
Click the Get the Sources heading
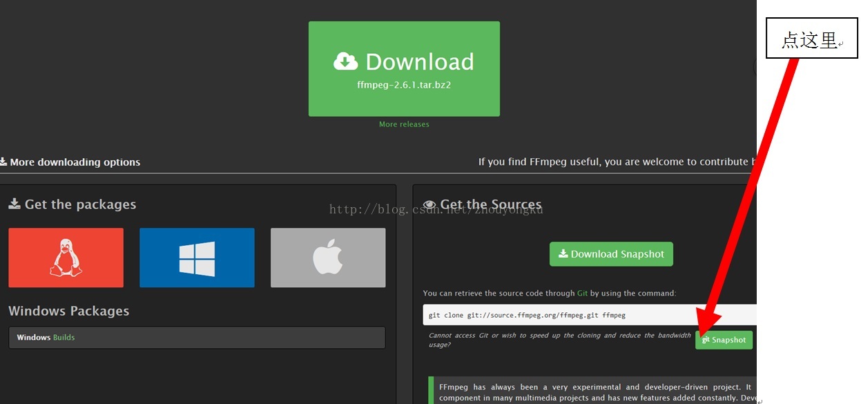tap(483, 204)
